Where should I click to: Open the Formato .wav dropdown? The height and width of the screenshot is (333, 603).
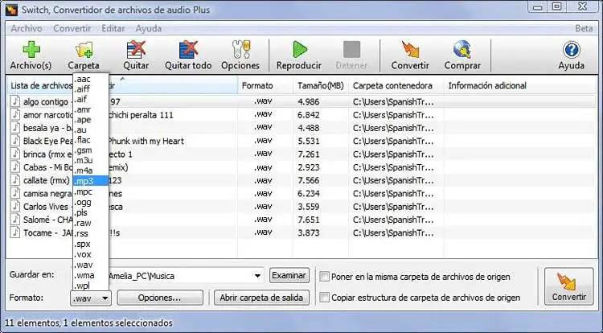(x=91, y=298)
